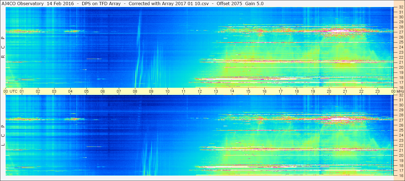
Task: Select the 27 MHz label in RCP scale
Action: (x=401, y=32)
